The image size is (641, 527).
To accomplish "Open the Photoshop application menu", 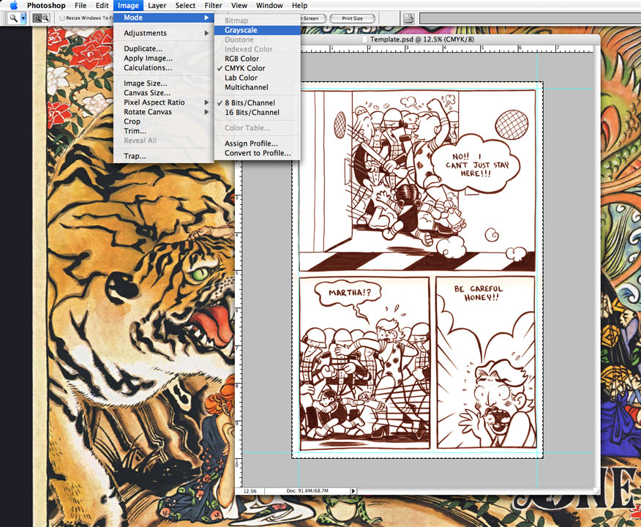I will point(46,5).
